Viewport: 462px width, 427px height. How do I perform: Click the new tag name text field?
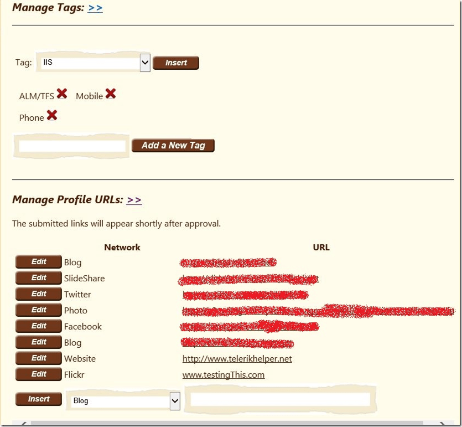tap(72, 146)
